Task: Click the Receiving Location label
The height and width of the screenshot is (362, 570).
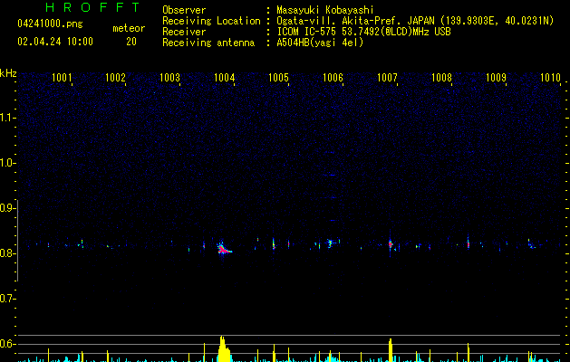Action: click(211, 21)
